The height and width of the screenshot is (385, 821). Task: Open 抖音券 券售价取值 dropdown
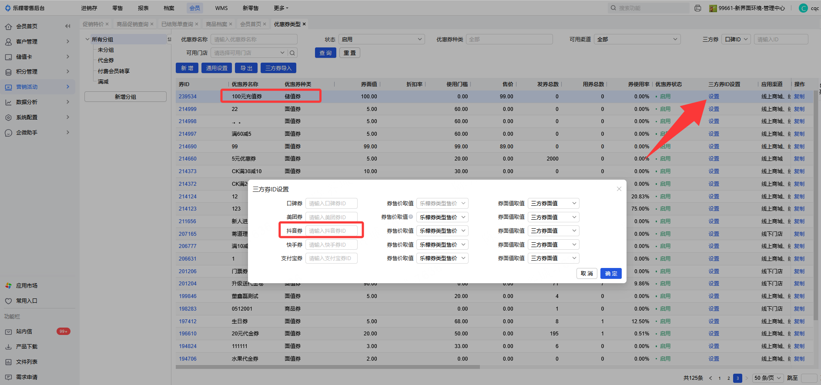[442, 231]
